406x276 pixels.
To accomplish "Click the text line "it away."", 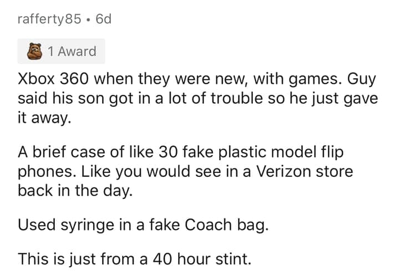I will point(44,118).
